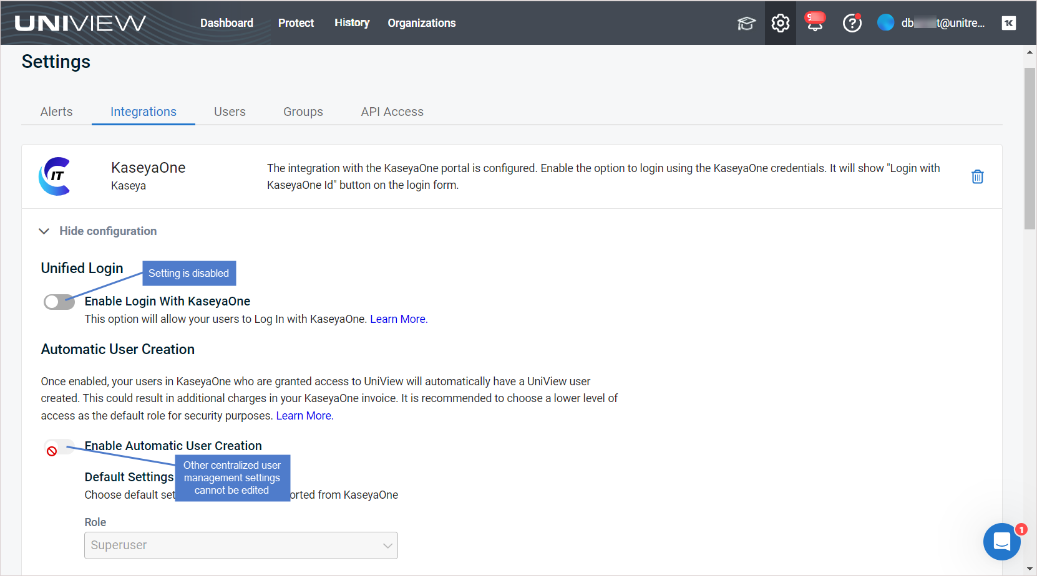Switch to the Groups tab

coord(303,112)
